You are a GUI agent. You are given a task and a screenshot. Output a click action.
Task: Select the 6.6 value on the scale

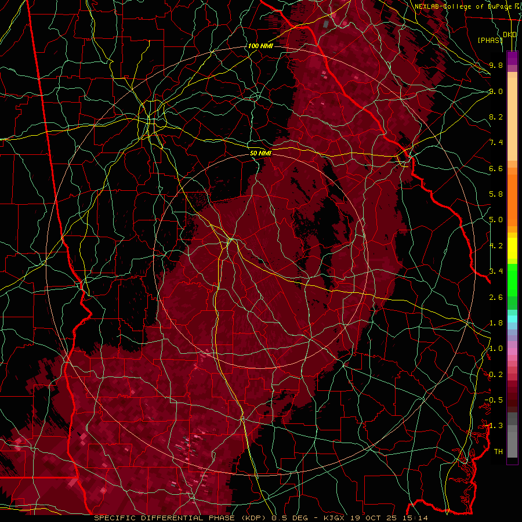tap(496, 168)
